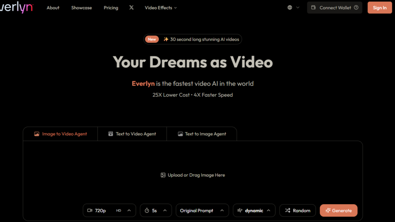
Task: Click the sparkle icon in the announcement banner
Action: (x=166, y=39)
